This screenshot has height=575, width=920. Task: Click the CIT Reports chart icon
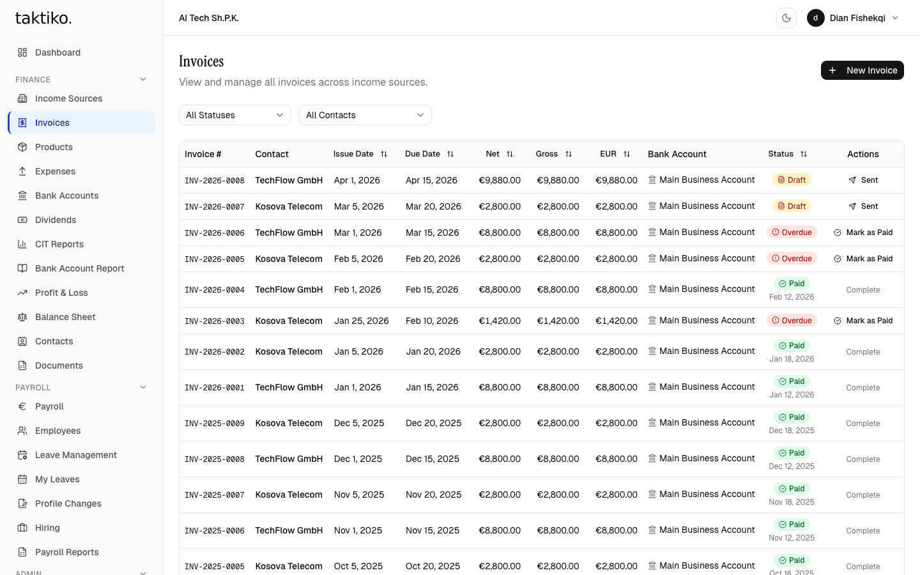pos(22,244)
